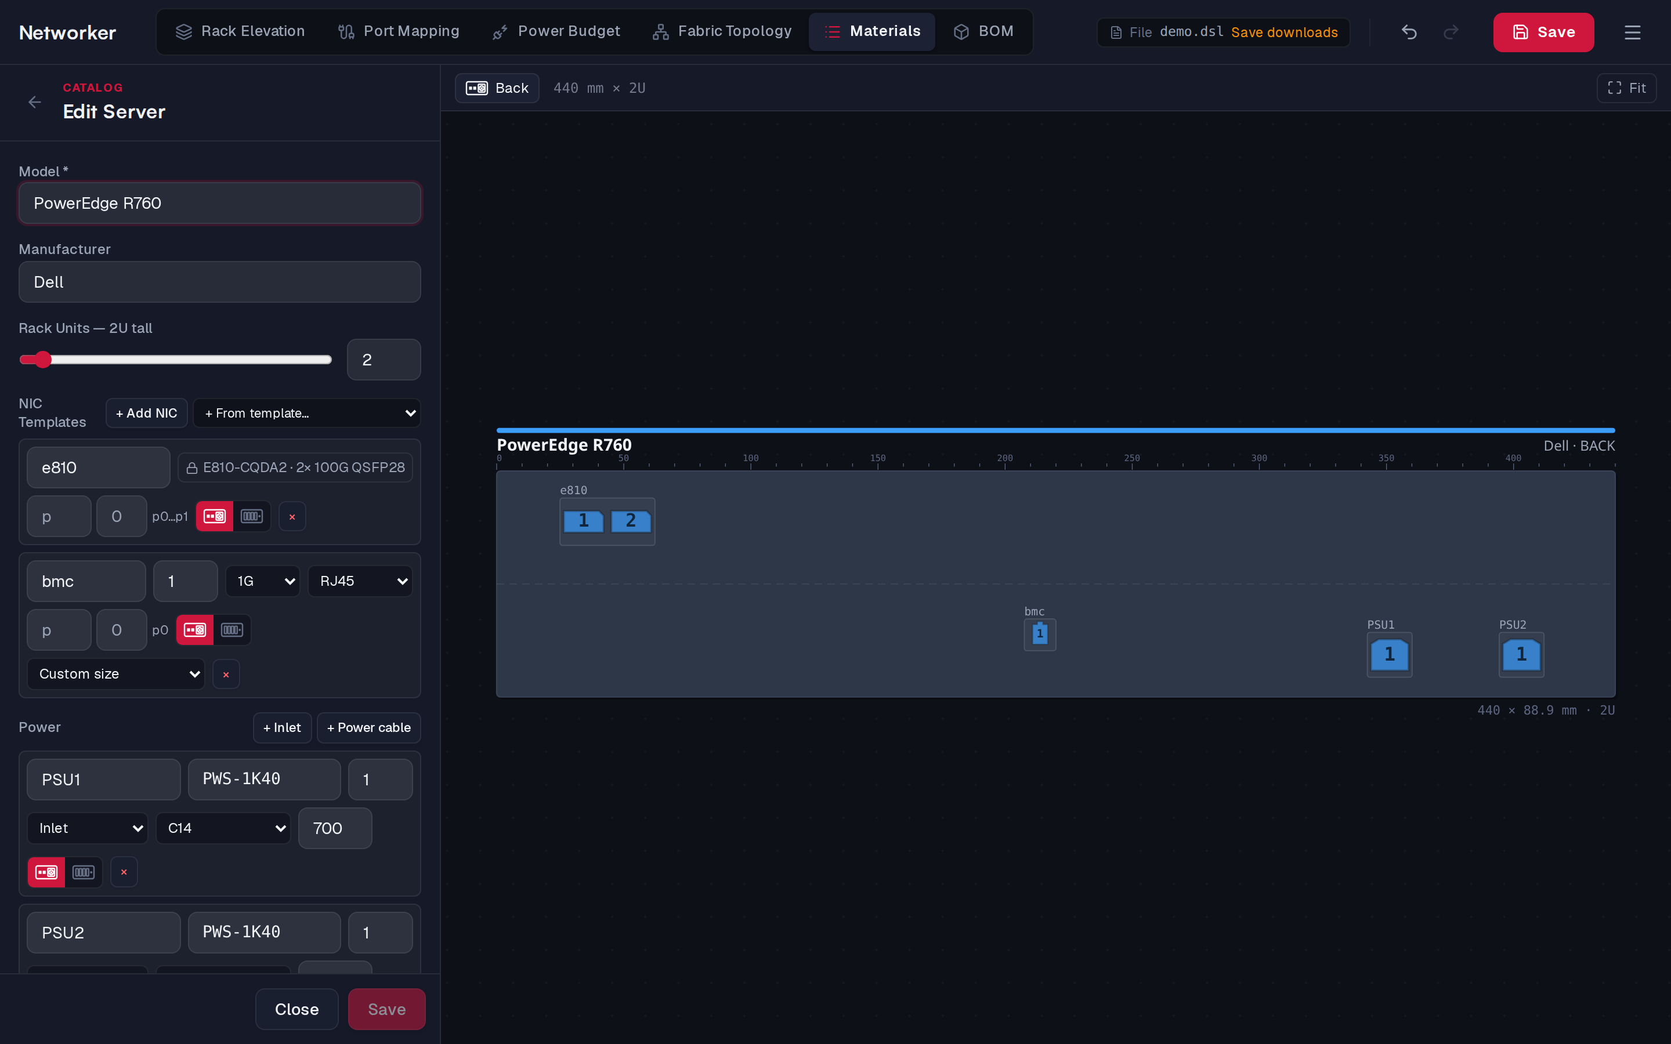Open the Custom size dropdown
The height and width of the screenshot is (1044, 1671).
[x=116, y=674]
